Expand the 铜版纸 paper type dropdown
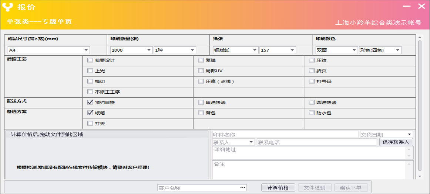This screenshot has height=194, width=430. click(x=255, y=50)
